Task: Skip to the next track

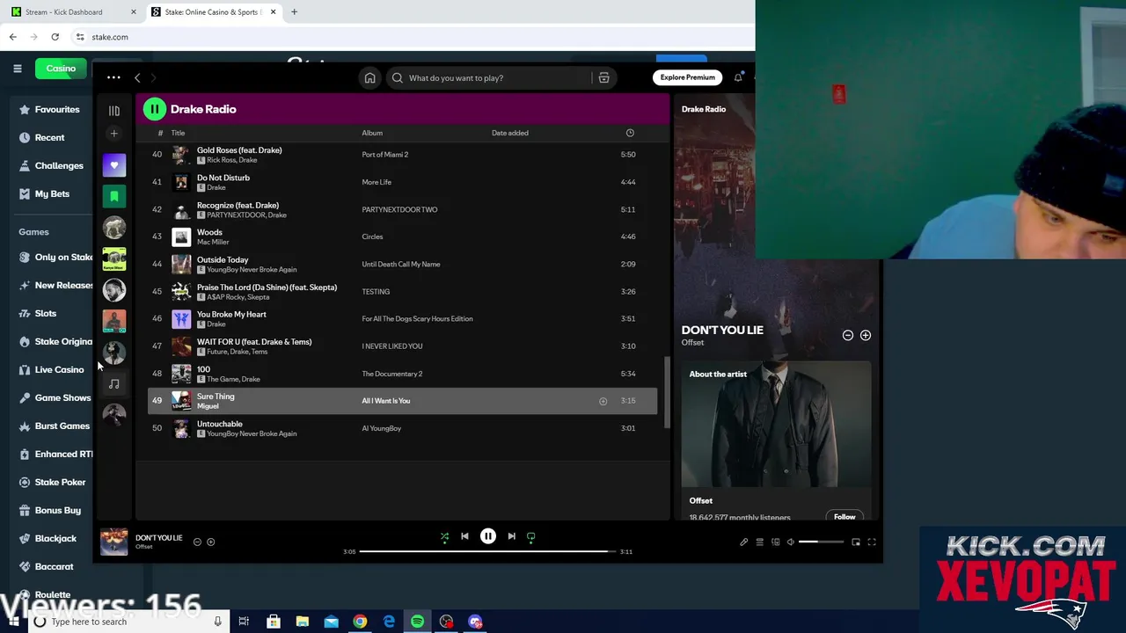Action: (511, 536)
